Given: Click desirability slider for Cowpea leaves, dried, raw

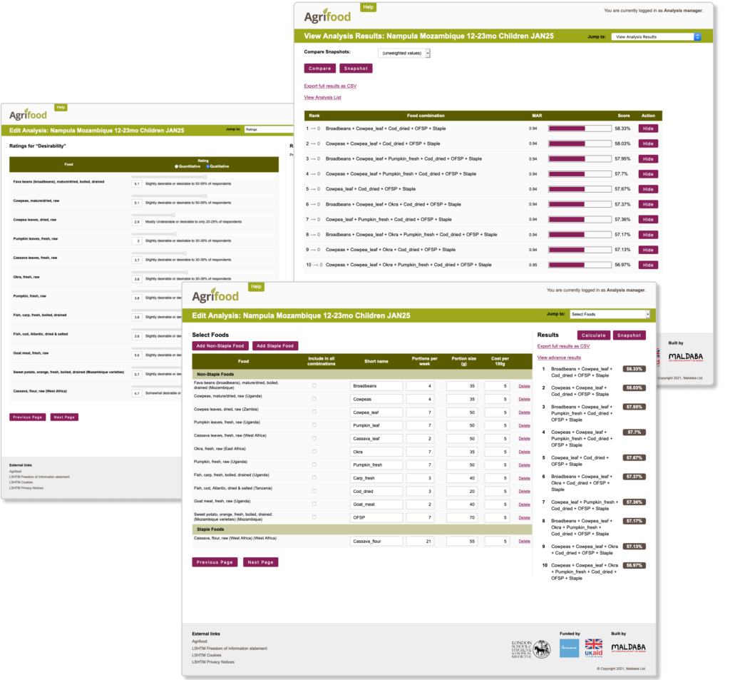Looking at the screenshot, I should (x=175, y=215).
